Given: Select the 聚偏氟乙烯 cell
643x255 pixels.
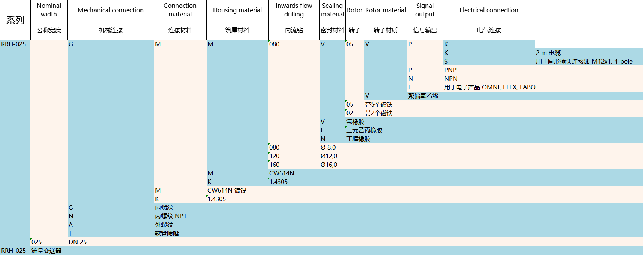Looking at the screenshot, I should 423,96.
